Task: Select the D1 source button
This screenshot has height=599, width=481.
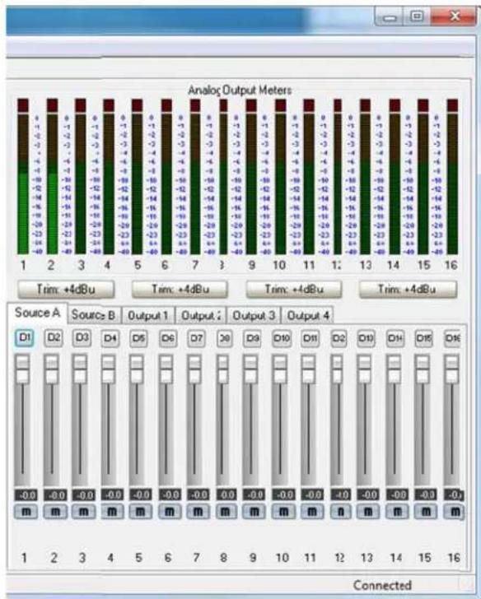Action: point(25,338)
